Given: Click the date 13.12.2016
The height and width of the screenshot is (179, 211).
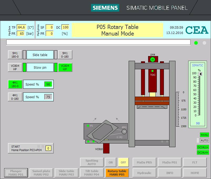Looking at the screenshot, I should coord(175,33).
